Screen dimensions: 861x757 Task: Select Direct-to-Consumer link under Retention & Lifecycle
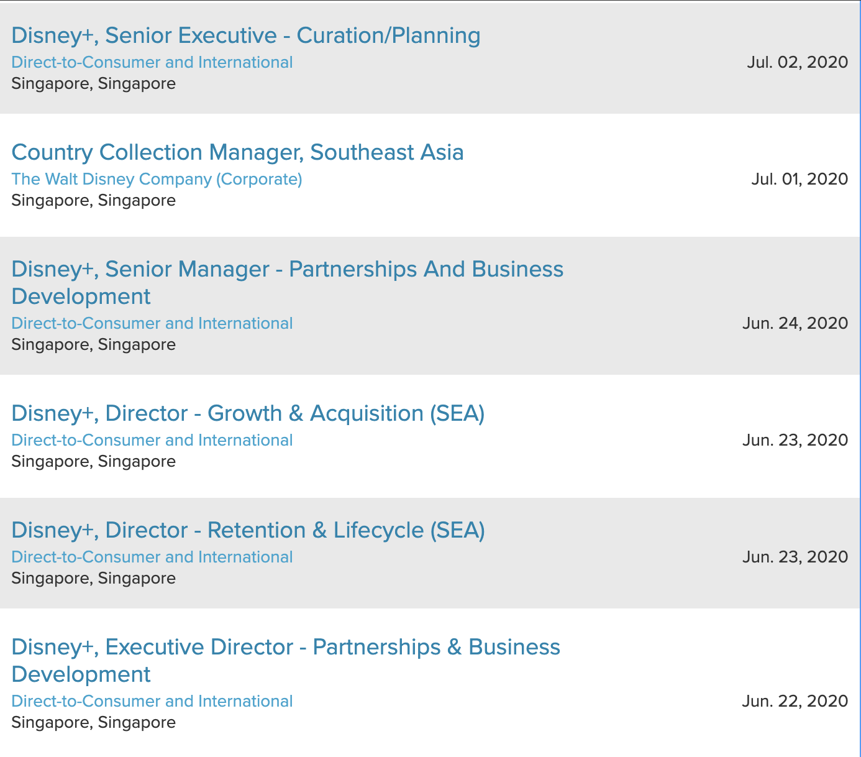coord(152,557)
